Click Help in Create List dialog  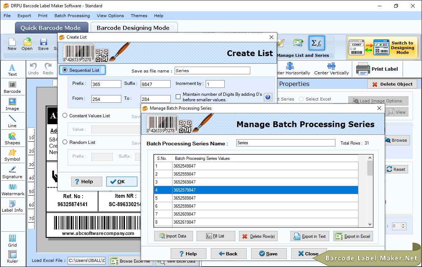tap(87, 182)
